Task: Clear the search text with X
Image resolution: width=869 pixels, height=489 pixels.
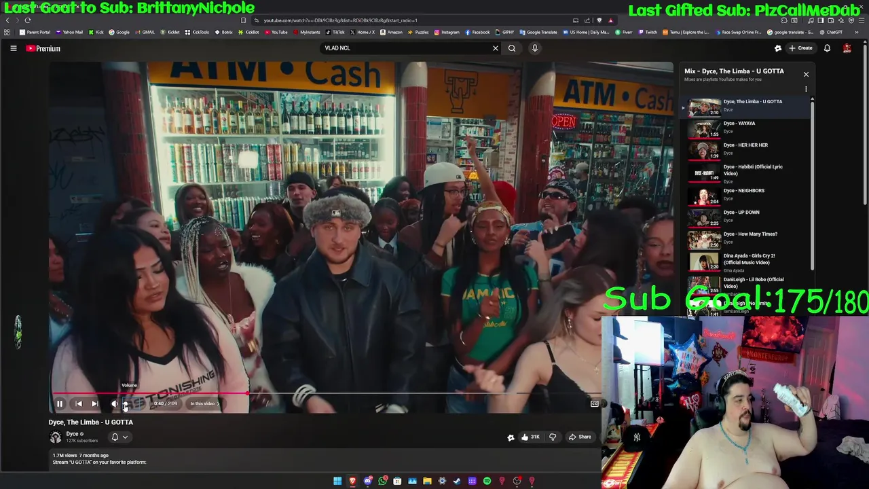Action: [496, 48]
